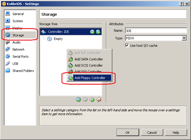Choose Add SCSI Controller from menu
Viewport: 191px width, 140px height.
click(88, 65)
